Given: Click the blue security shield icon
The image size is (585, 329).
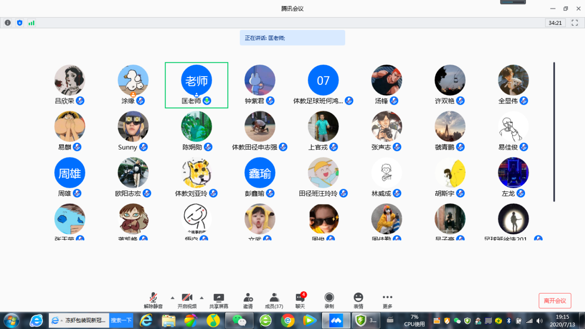Looking at the screenshot, I should pyautogui.click(x=19, y=23).
